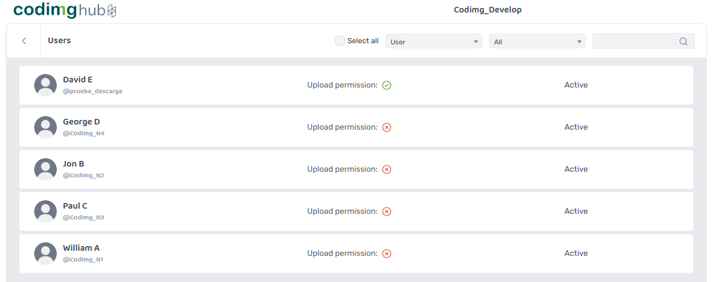The width and height of the screenshot is (712, 282).
Task: Open the Codimg Hub logo
Action: pyautogui.click(x=65, y=10)
